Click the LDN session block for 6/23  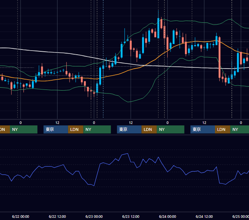(149, 129)
